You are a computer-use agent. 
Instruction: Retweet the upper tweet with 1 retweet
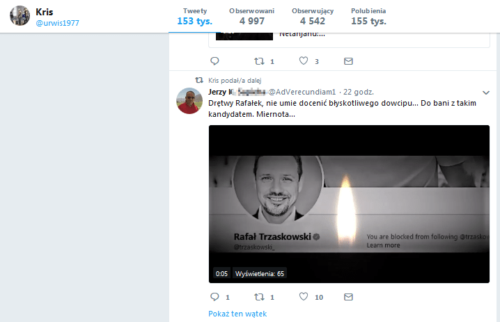[259, 61]
